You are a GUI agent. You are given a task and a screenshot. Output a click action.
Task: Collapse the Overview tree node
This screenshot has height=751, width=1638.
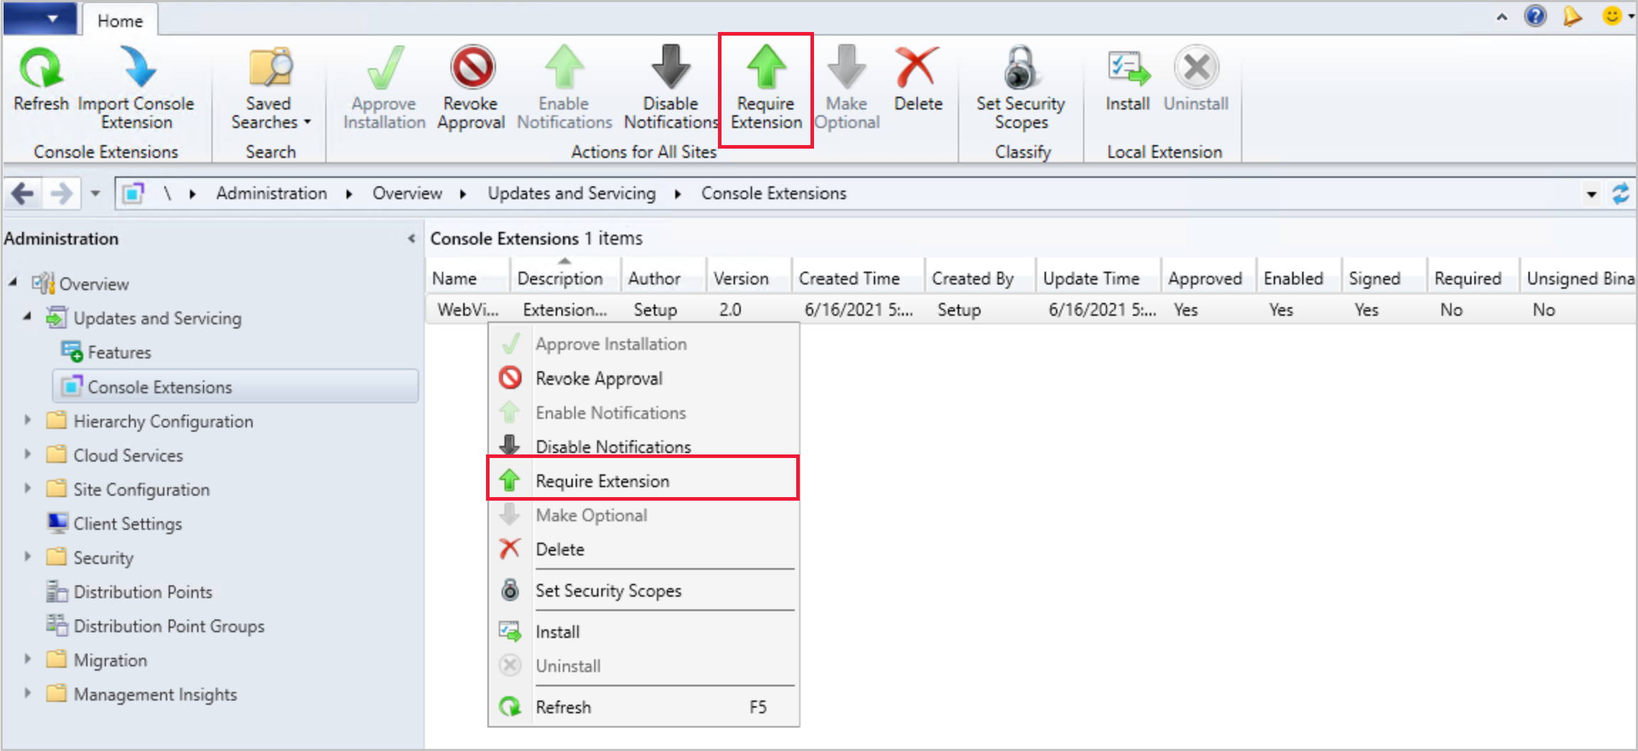pyautogui.click(x=14, y=282)
